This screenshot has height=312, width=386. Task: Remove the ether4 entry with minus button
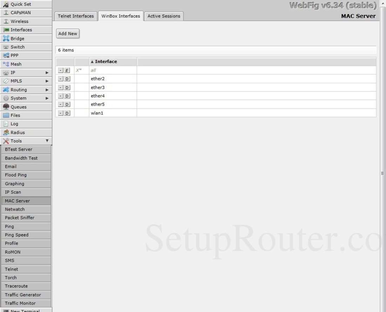61,96
